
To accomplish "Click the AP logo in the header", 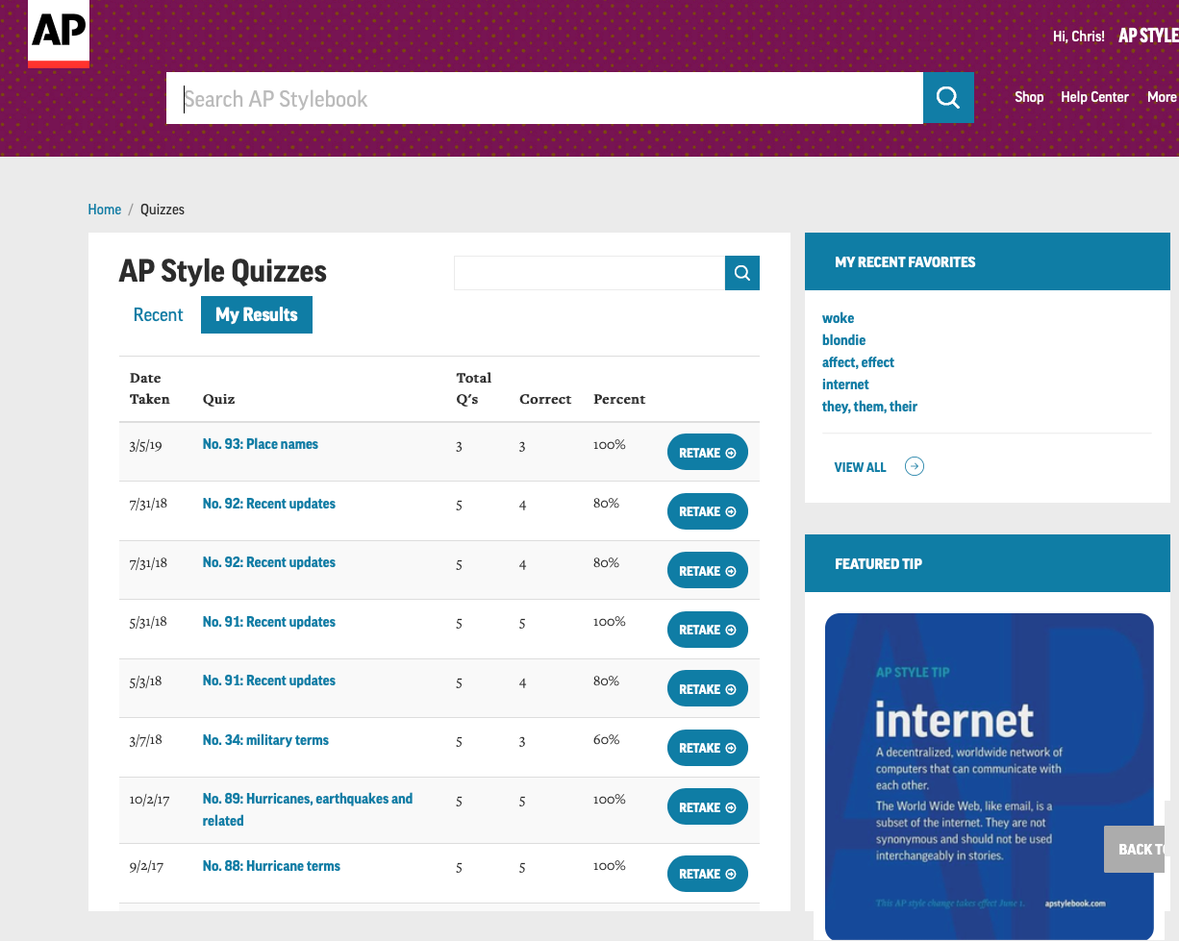I will 59,34.
